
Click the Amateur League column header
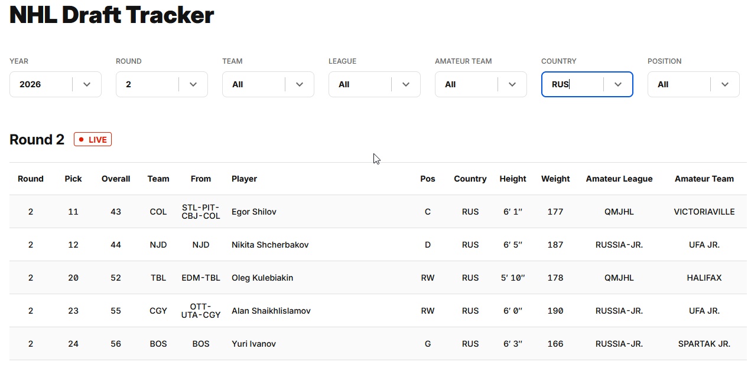point(619,179)
